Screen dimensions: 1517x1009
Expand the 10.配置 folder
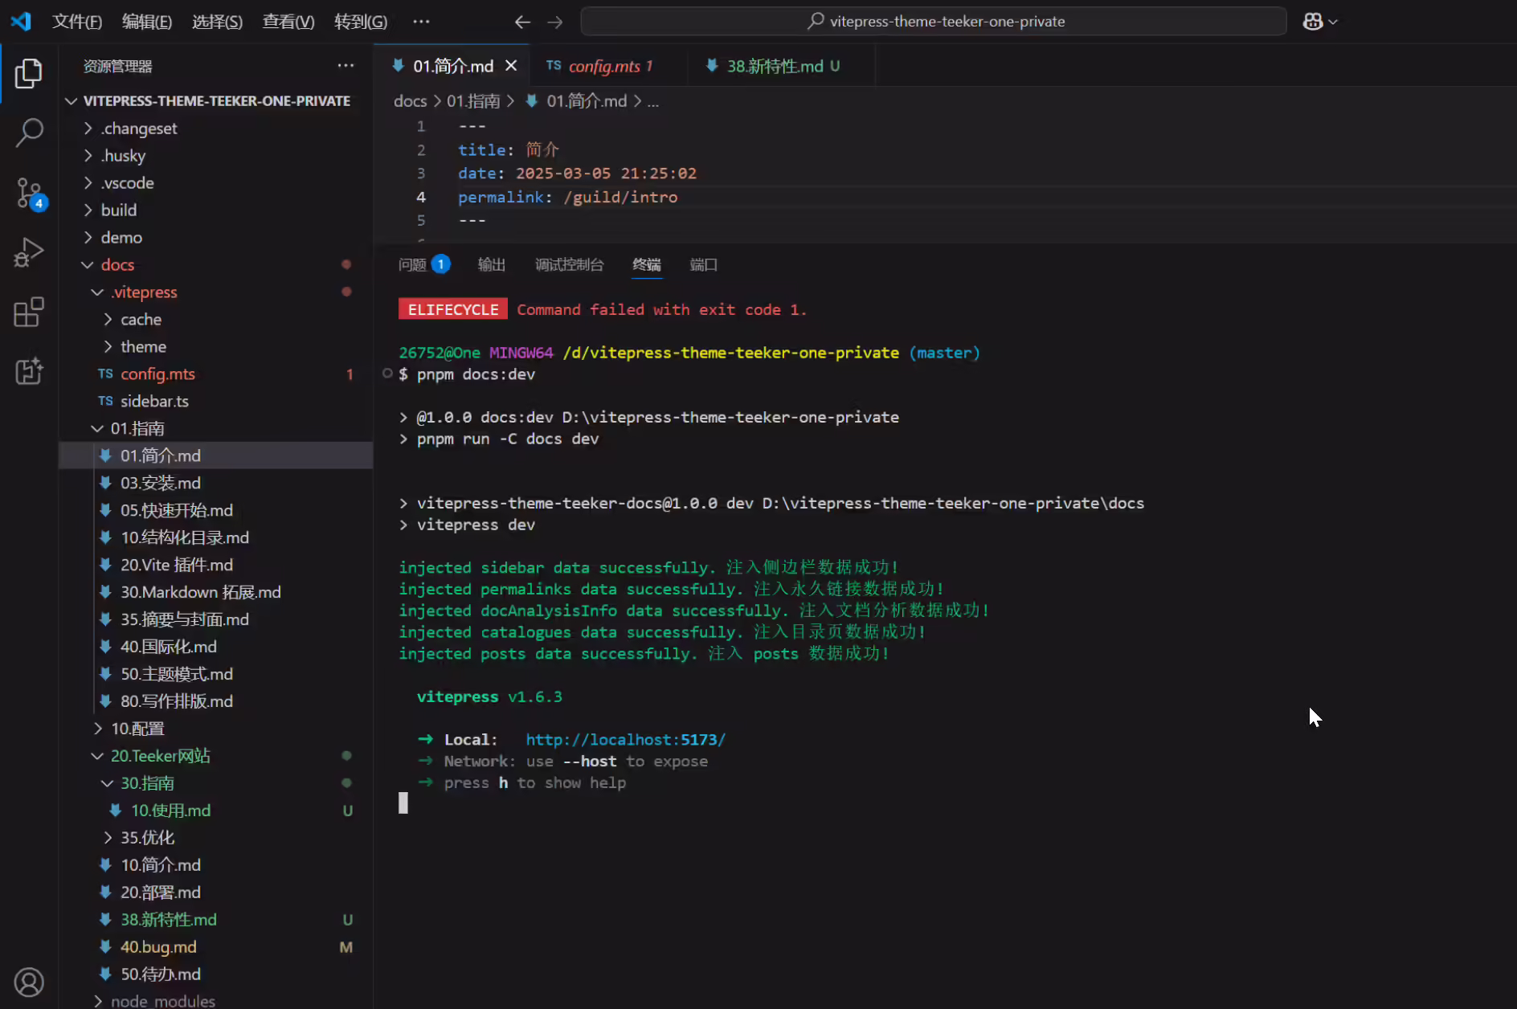pyautogui.click(x=215, y=728)
